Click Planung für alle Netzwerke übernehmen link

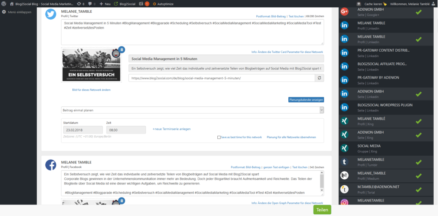291,137
